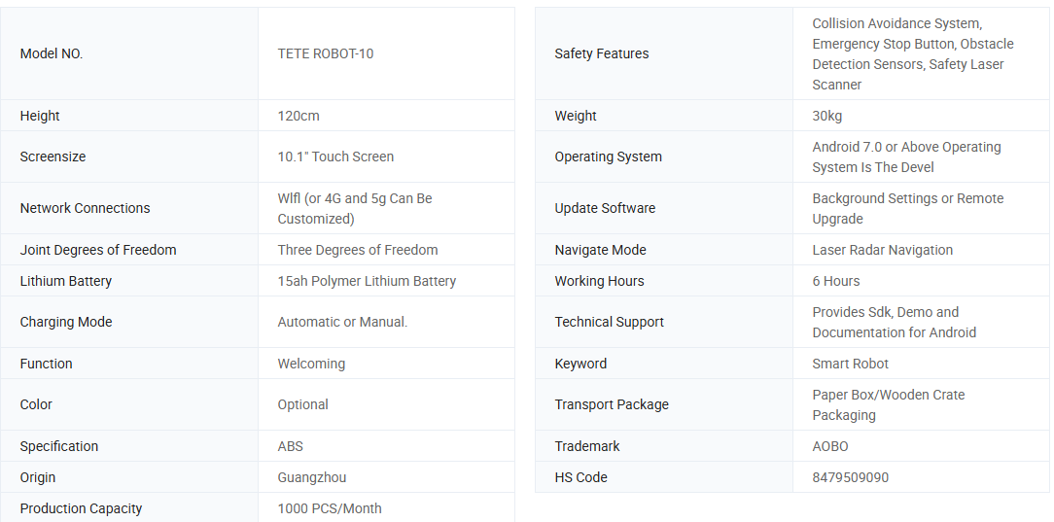Click the Guangzhou origin value
Screen dimensions: 1054x522
tap(312, 477)
